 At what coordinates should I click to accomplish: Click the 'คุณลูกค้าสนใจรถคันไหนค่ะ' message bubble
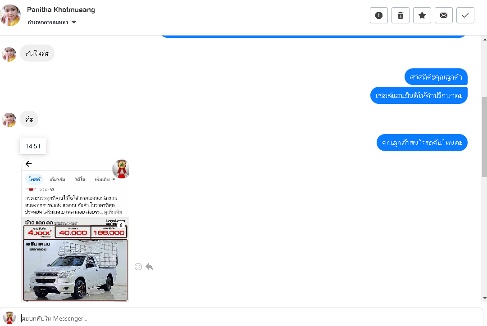pyautogui.click(x=422, y=143)
